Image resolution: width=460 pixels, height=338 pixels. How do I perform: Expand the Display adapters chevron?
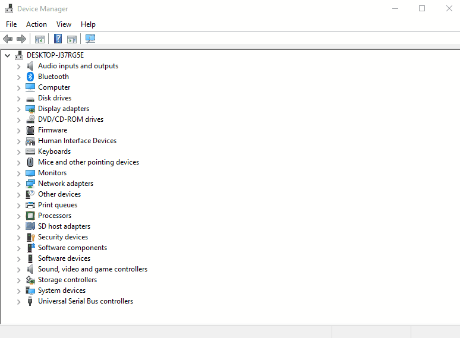[x=19, y=109]
